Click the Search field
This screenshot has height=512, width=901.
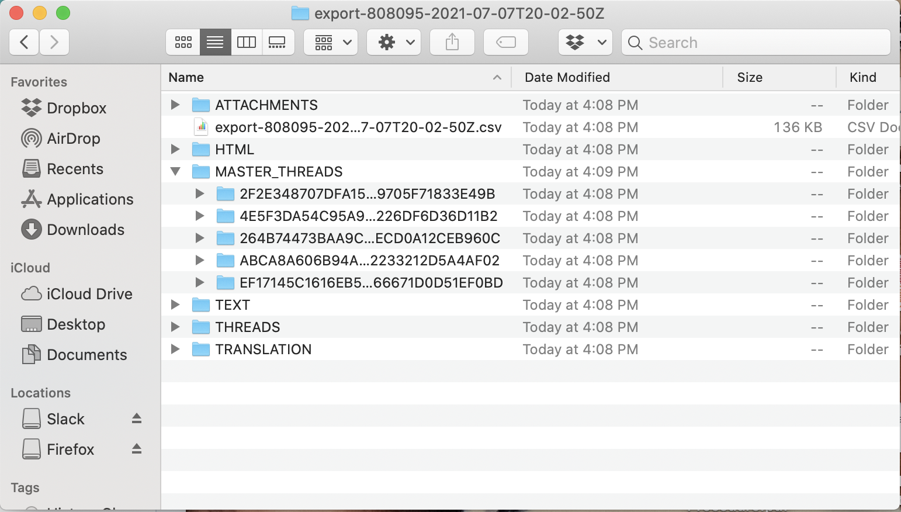(x=756, y=42)
